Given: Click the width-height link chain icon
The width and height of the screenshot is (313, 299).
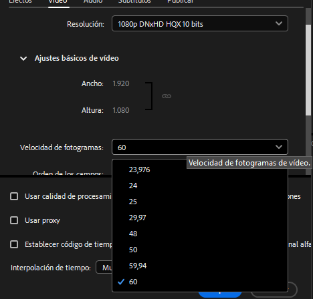Looking at the screenshot, I should tap(167, 96).
